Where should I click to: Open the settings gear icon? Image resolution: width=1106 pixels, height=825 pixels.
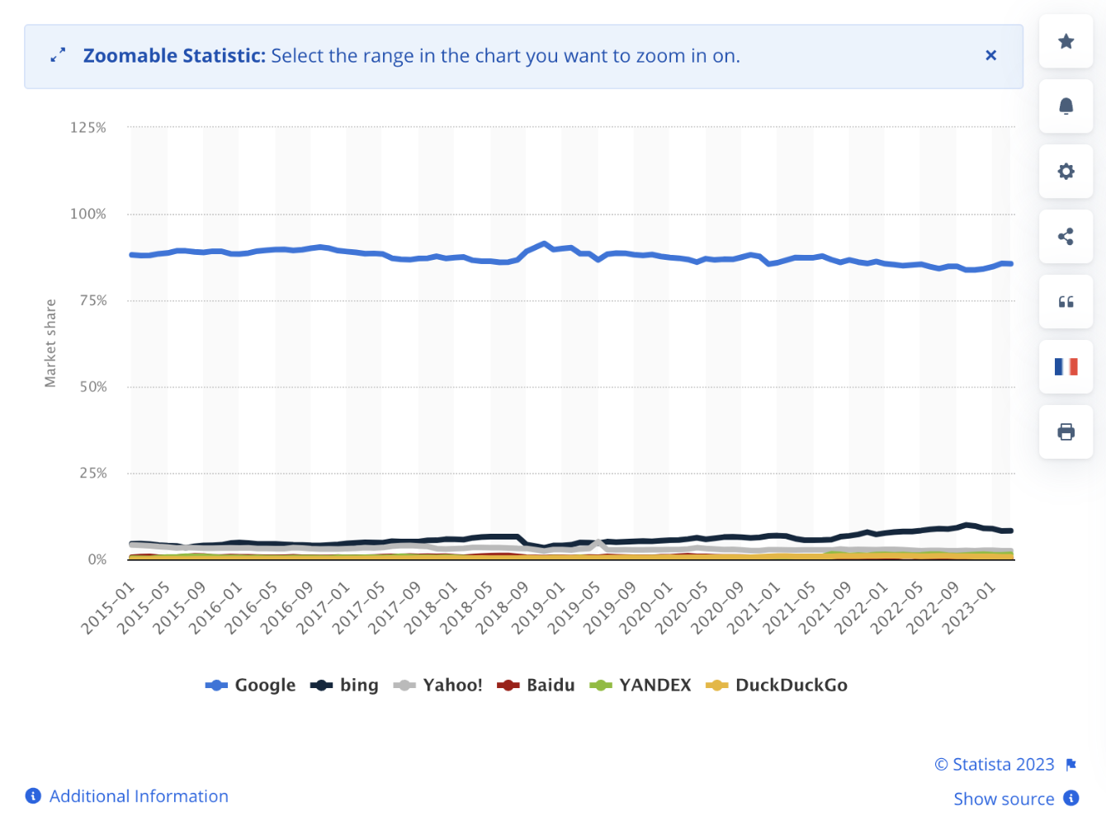(x=1066, y=172)
